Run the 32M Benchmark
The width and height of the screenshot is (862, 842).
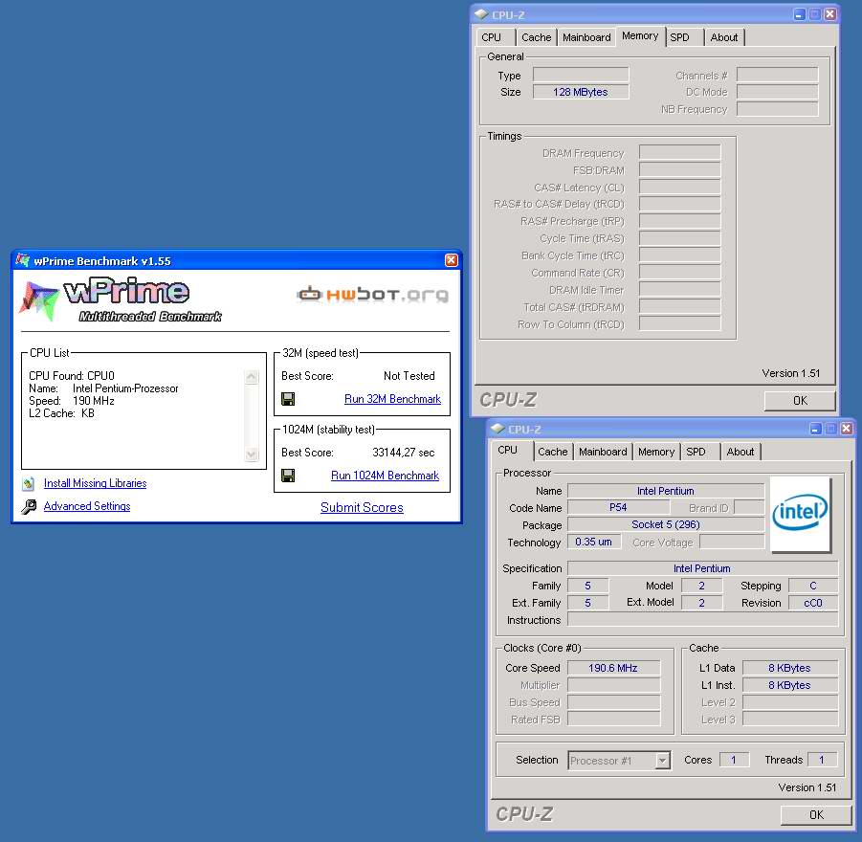coord(392,399)
